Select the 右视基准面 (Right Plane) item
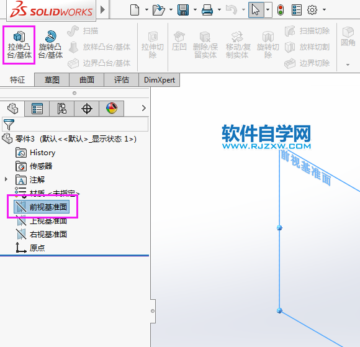 (x=42, y=234)
